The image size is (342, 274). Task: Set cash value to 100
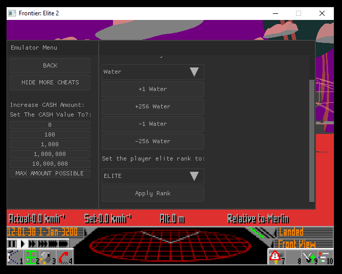tap(50, 134)
